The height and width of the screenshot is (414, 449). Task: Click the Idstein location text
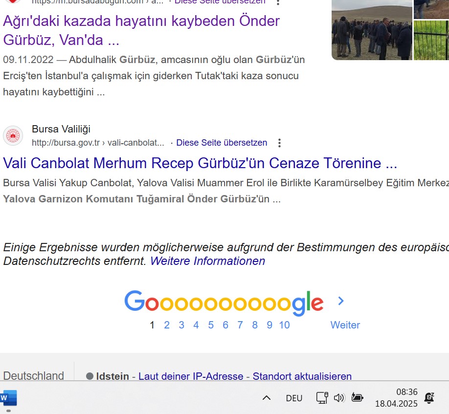[x=112, y=376]
